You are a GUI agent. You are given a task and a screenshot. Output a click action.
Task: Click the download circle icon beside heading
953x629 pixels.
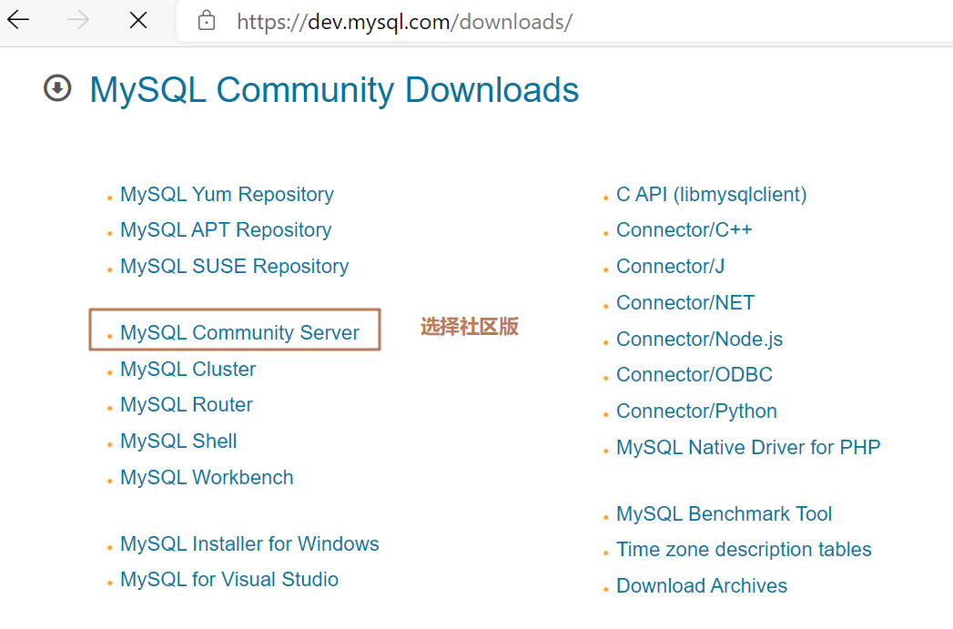click(x=57, y=88)
